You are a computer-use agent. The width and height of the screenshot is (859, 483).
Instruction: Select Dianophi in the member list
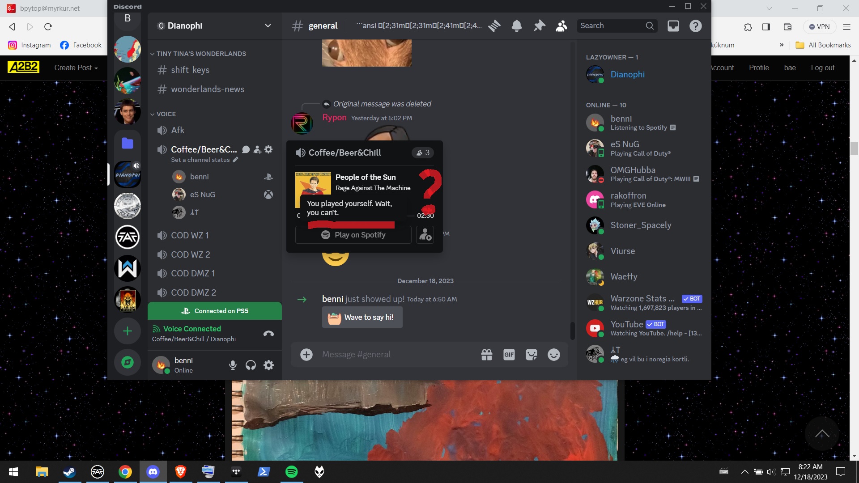(x=643, y=74)
